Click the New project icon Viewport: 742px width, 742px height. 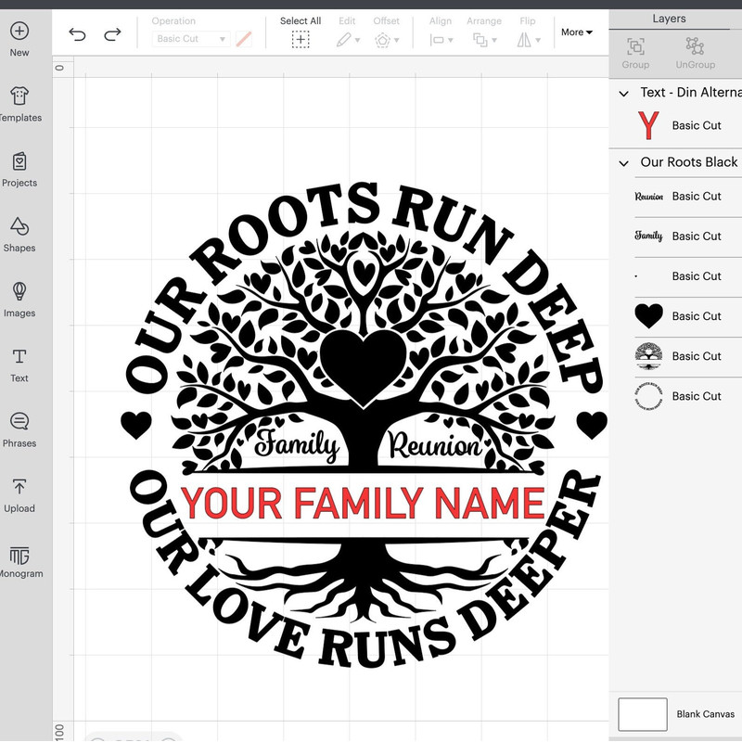pyautogui.click(x=19, y=32)
